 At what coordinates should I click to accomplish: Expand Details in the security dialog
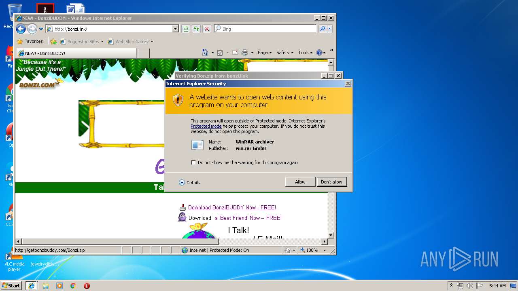(x=189, y=183)
